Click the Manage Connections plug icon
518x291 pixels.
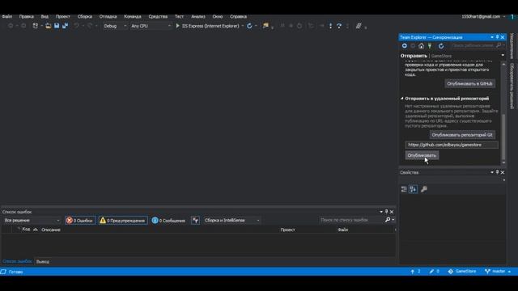pos(430,46)
